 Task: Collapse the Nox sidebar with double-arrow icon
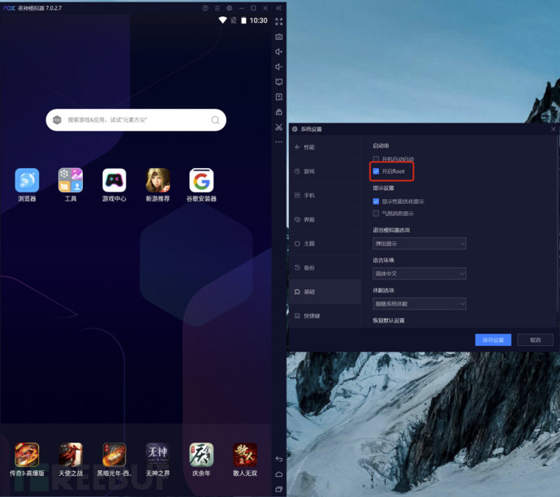(279, 8)
